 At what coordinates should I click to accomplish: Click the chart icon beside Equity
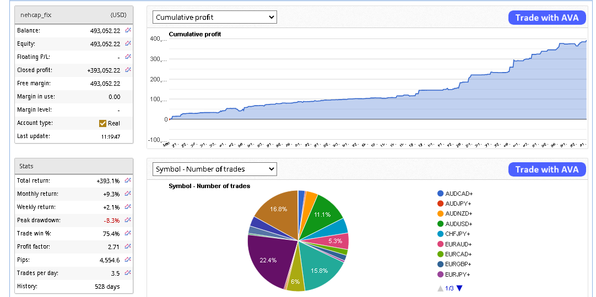click(x=128, y=43)
